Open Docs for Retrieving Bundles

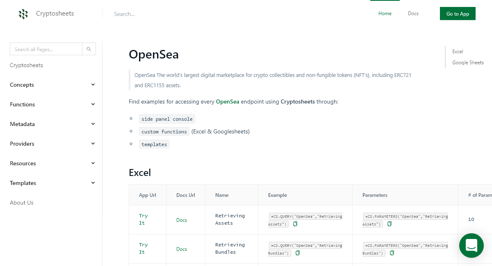click(182, 249)
